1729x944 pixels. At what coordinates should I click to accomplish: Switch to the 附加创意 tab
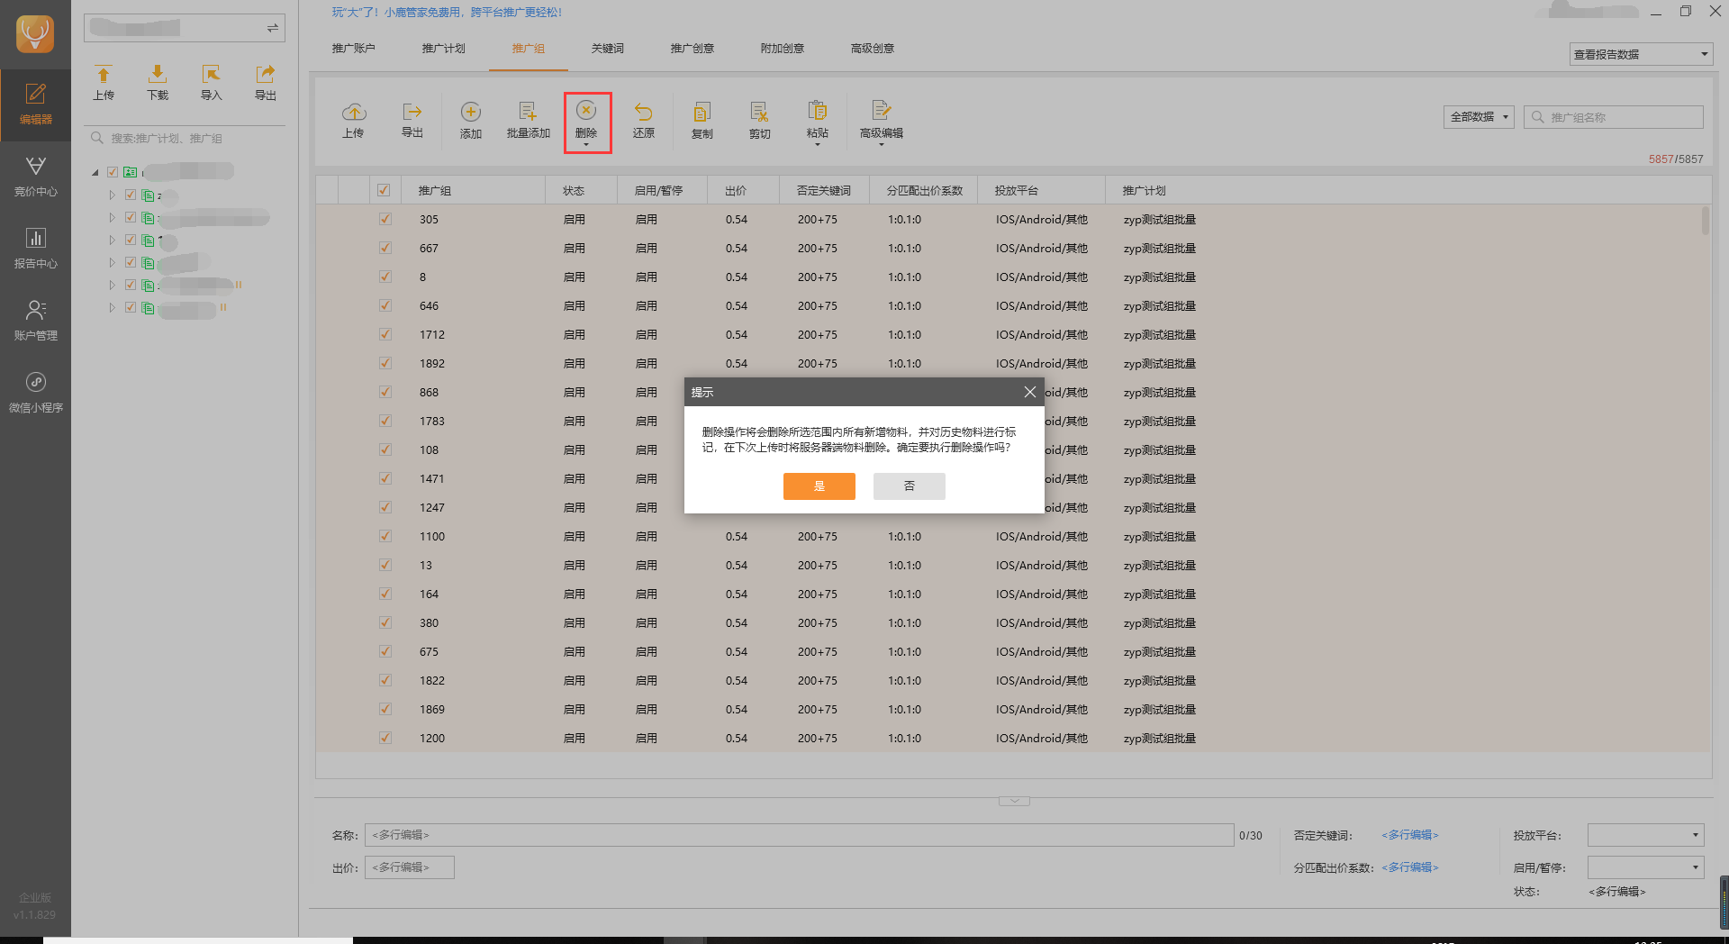coord(783,49)
